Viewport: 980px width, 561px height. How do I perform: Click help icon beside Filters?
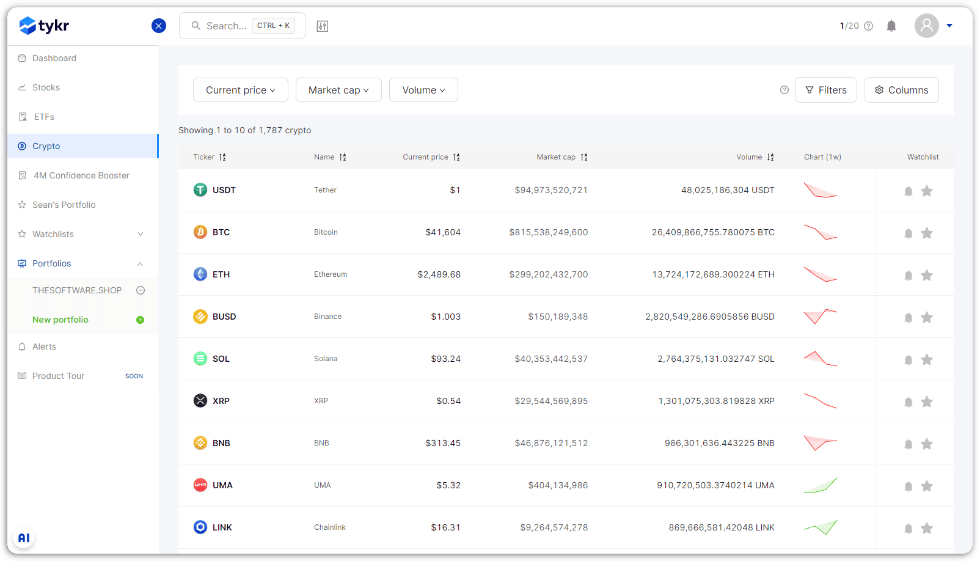784,90
